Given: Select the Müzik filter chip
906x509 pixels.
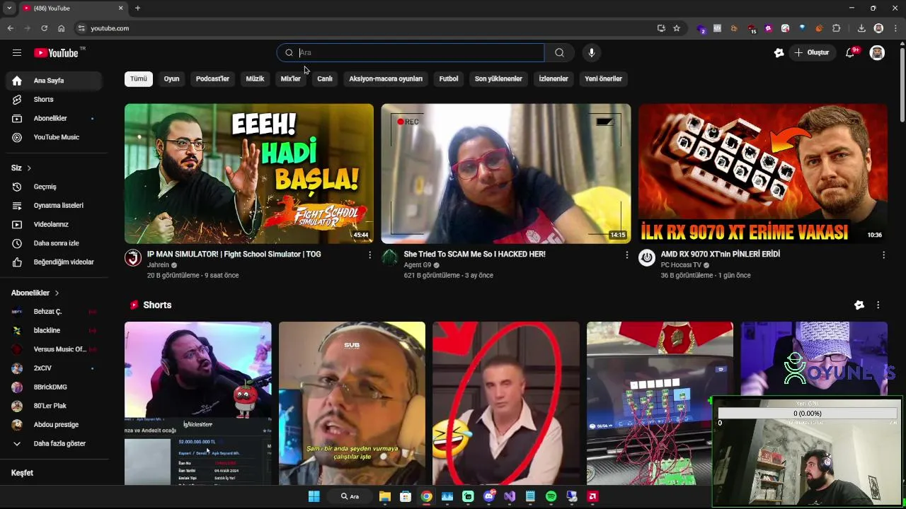Looking at the screenshot, I should tap(255, 78).
